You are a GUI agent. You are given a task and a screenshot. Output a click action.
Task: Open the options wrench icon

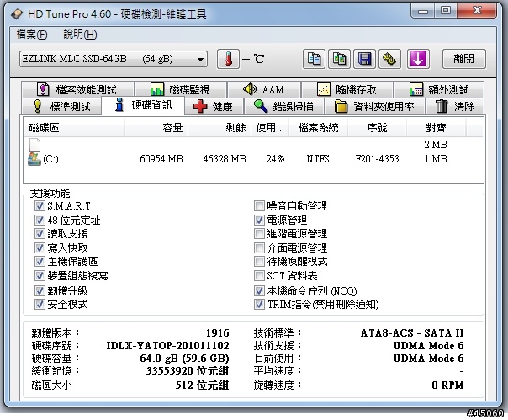(x=389, y=59)
